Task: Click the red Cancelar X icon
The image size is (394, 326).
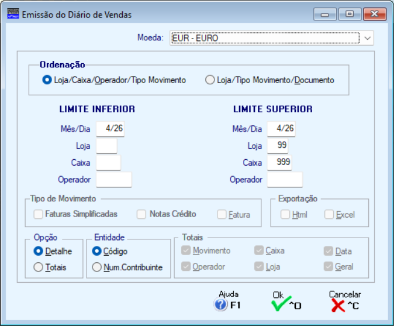Action: click(x=337, y=305)
